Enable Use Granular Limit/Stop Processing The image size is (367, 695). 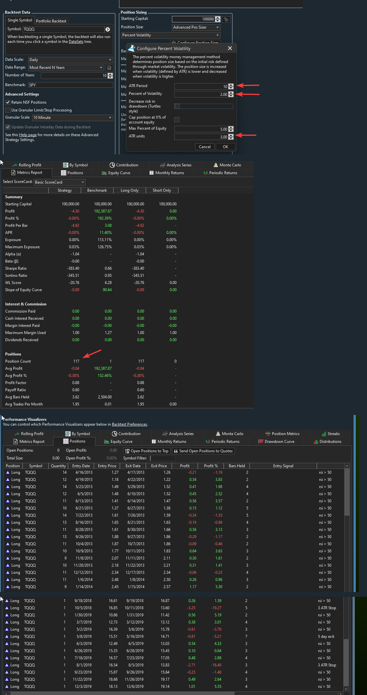click(8, 110)
